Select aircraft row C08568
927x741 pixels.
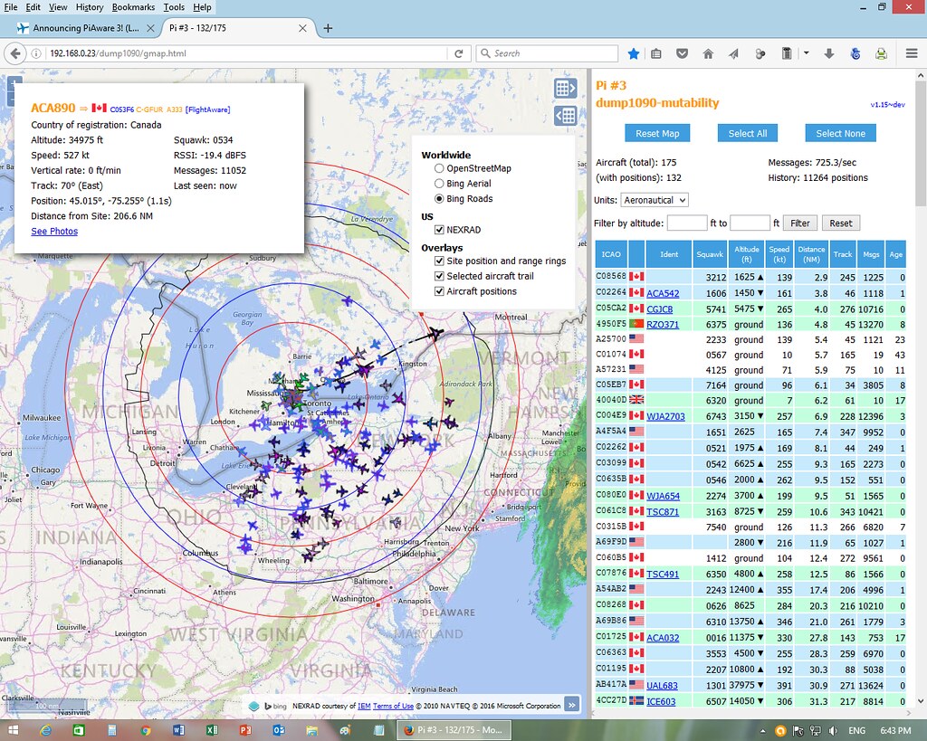750,277
